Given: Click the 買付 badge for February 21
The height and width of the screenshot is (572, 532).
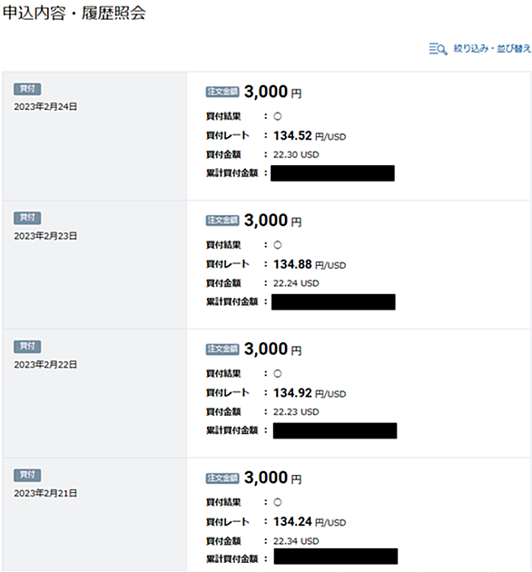Looking at the screenshot, I should pos(27,475).
